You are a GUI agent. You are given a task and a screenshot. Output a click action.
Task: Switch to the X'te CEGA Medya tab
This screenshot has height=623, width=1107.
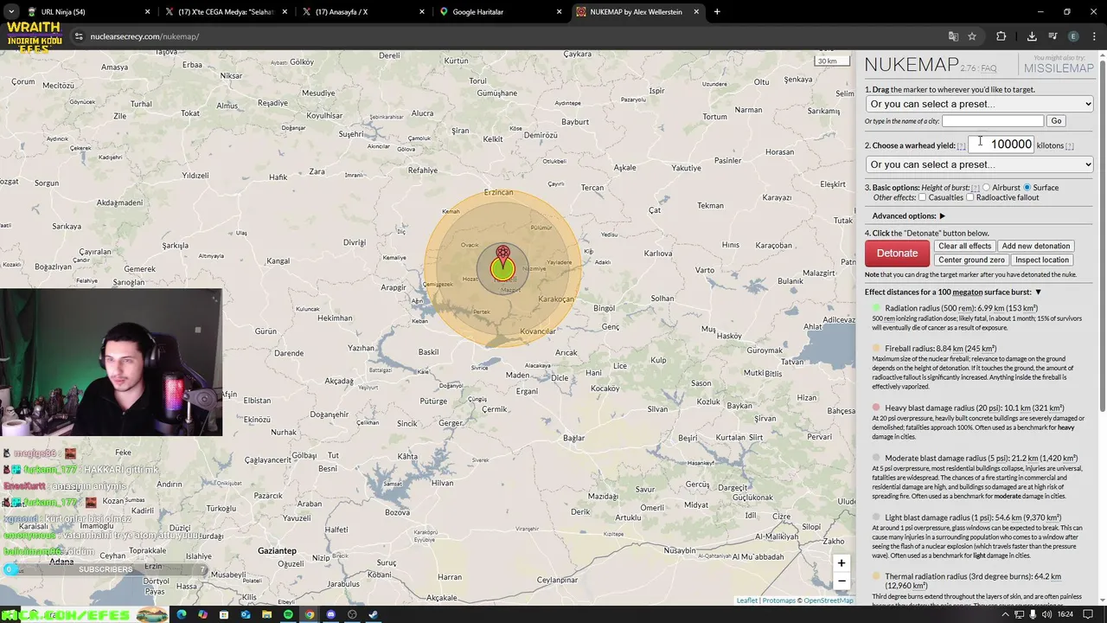coord(227,12)
